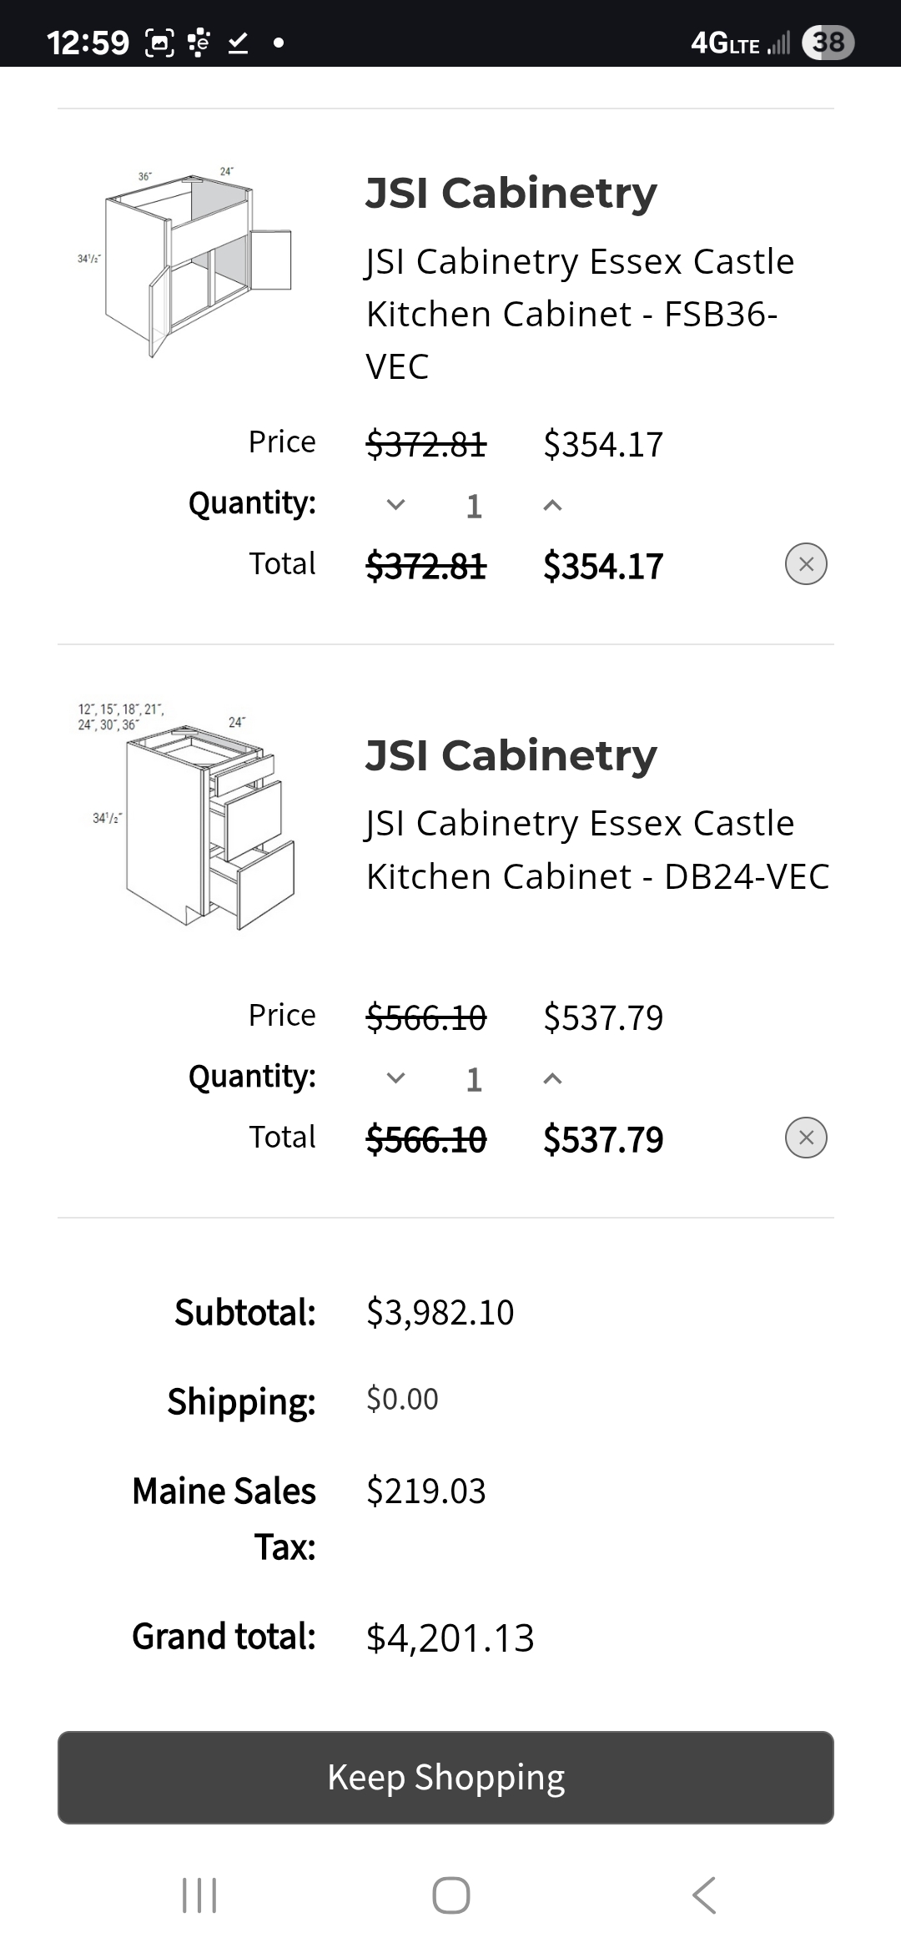Increase quantity of FSB36-VEC cabinet
Image resolution: width=901 pixels, height=1953 pixels.
[552, 504]
